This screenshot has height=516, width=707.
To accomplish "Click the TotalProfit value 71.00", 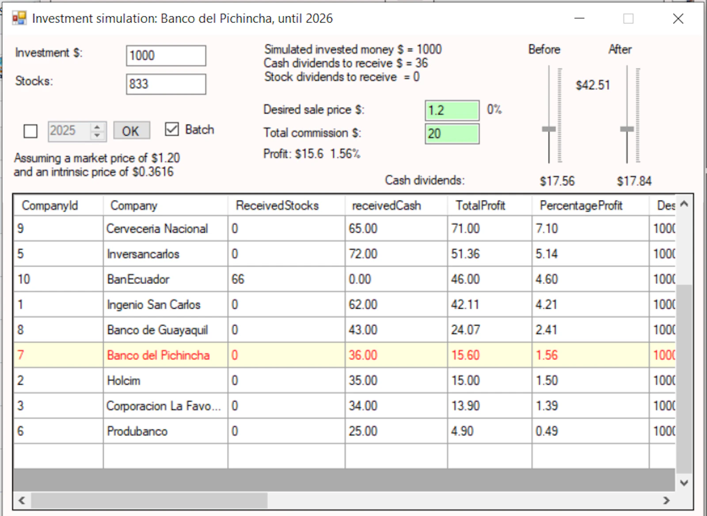I will (490, 228).
